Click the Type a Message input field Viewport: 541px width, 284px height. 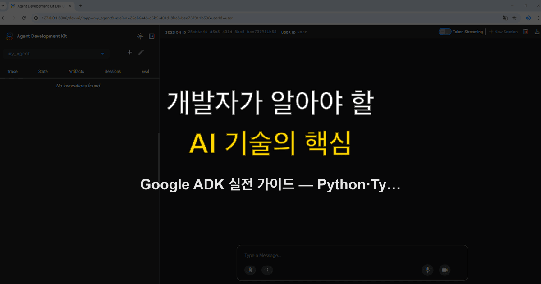click(352, 255)
